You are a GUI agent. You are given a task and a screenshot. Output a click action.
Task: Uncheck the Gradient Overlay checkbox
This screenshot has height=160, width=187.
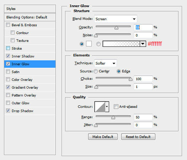click(x=8, y=87)
